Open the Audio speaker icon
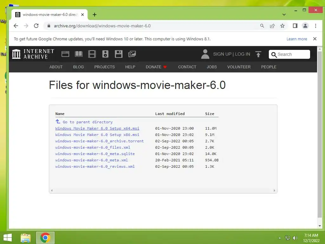Viewport: 325px width, 244px height. (105, 54)
